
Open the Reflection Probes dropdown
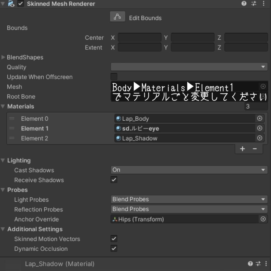189,209
